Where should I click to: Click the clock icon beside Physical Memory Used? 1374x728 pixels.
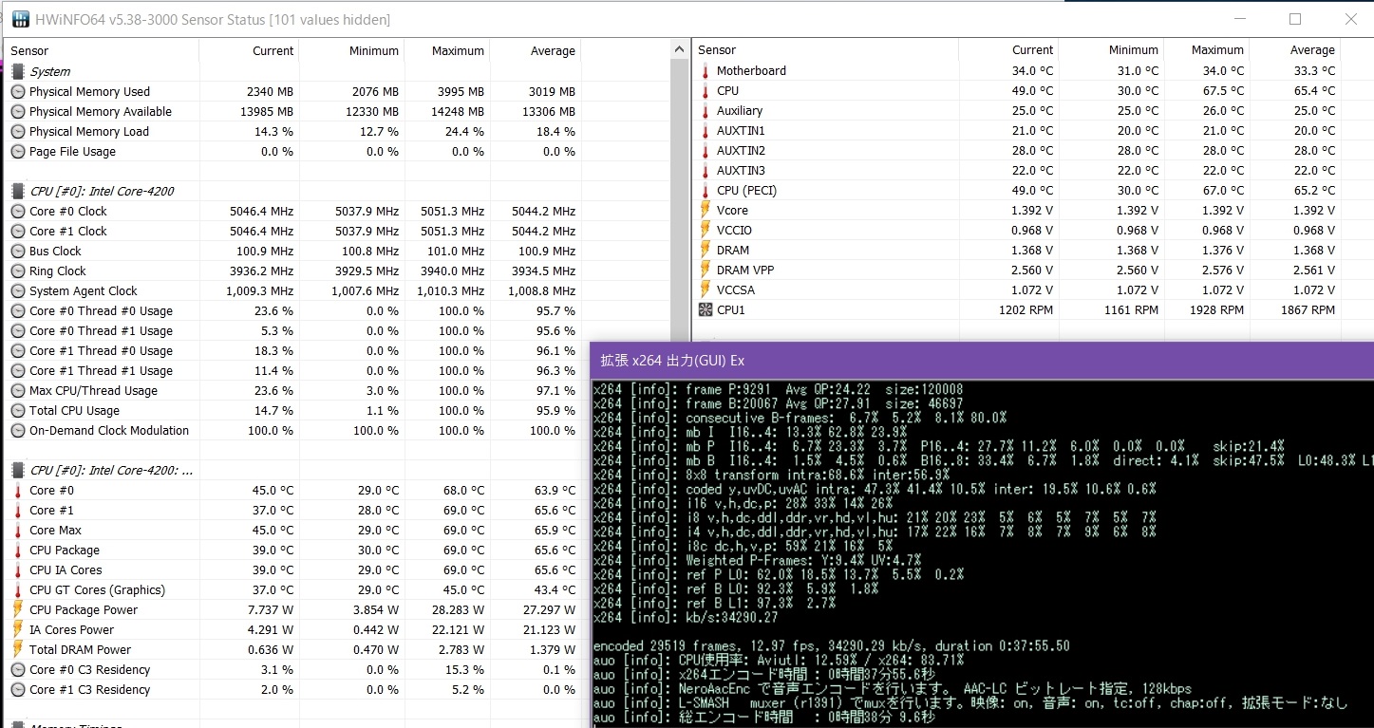[x=18, y=92]
